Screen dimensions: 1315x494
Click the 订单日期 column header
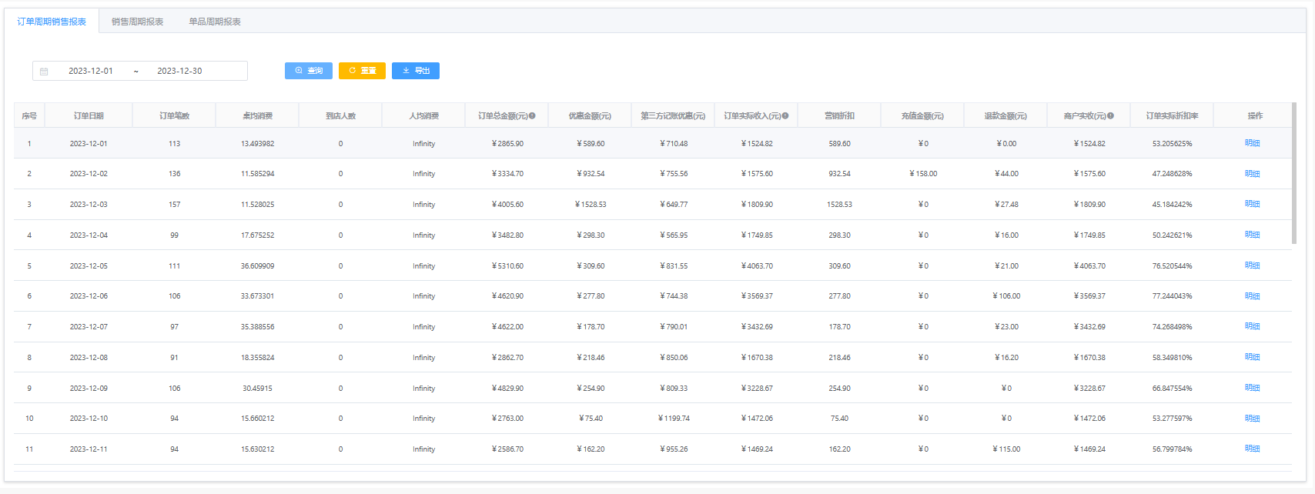tap(89, 115)
